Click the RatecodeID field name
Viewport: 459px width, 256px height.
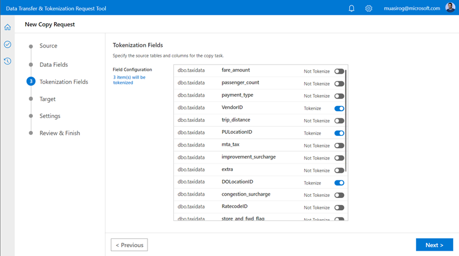click(x=234, y=206)
